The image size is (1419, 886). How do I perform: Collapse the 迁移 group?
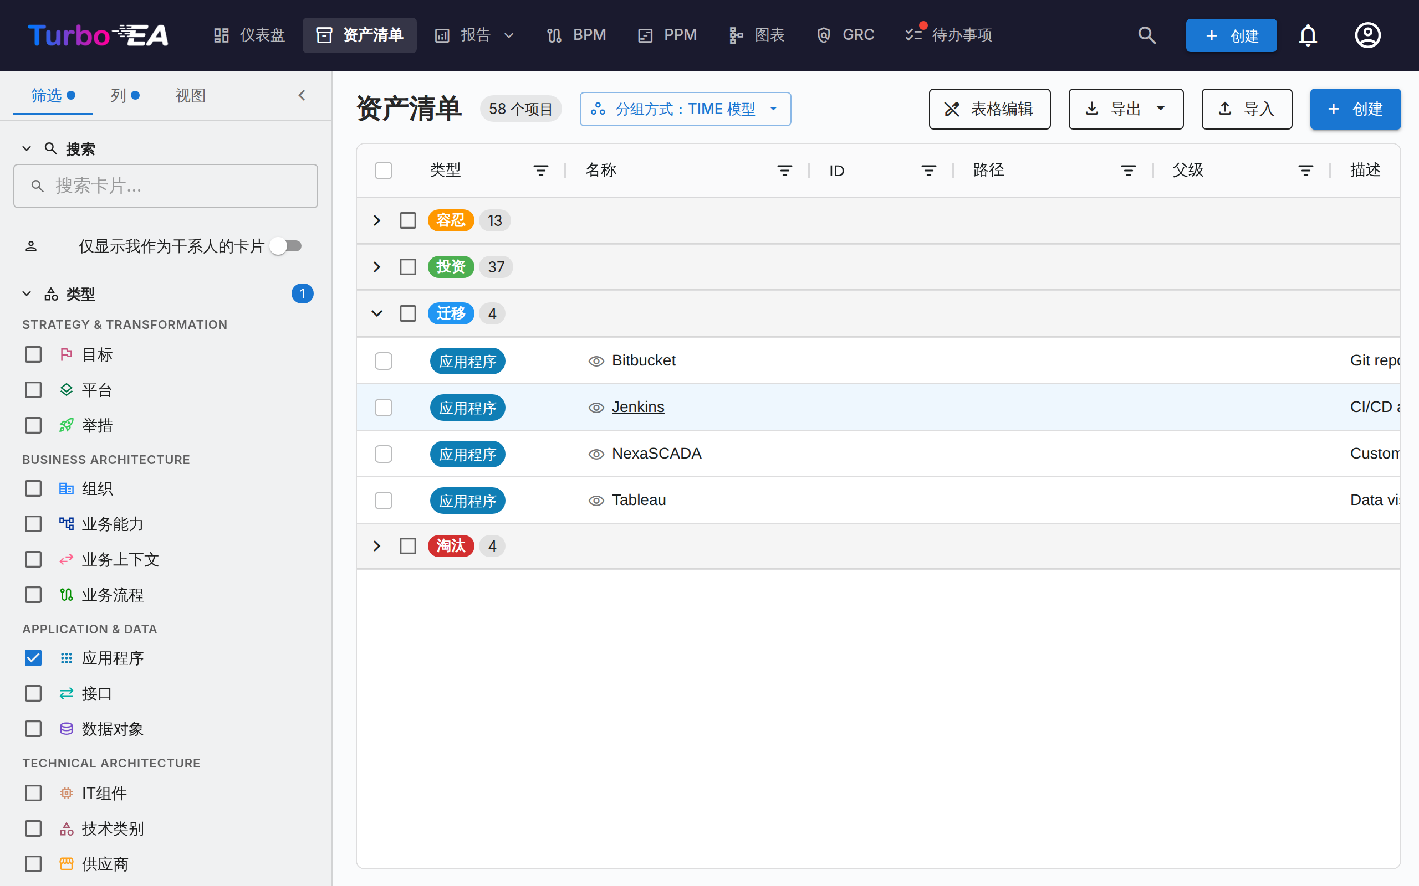click(377, 313)
